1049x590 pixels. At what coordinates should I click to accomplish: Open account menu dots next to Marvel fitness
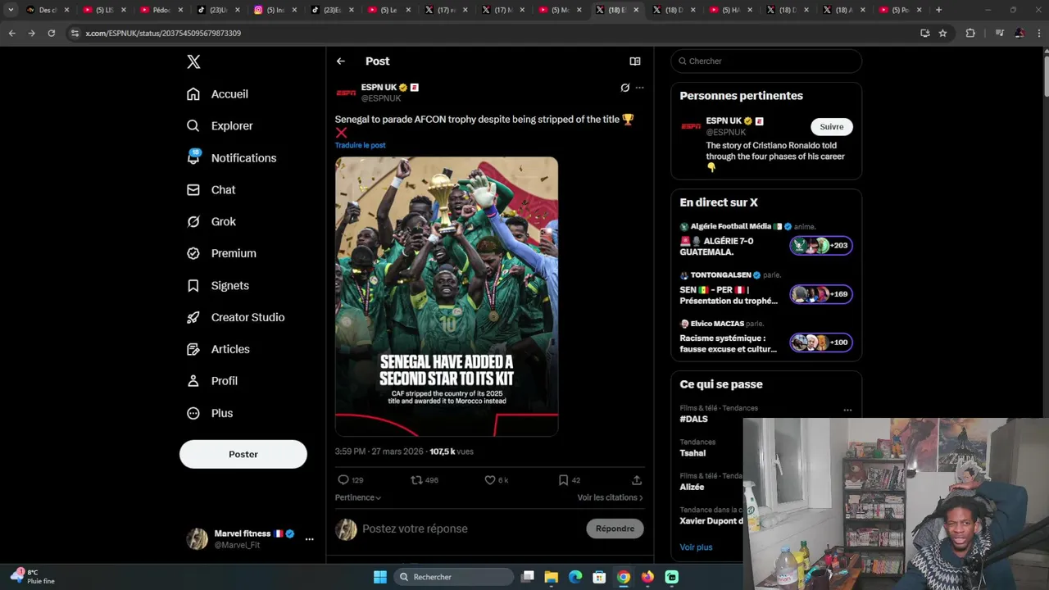coord(309,539)
